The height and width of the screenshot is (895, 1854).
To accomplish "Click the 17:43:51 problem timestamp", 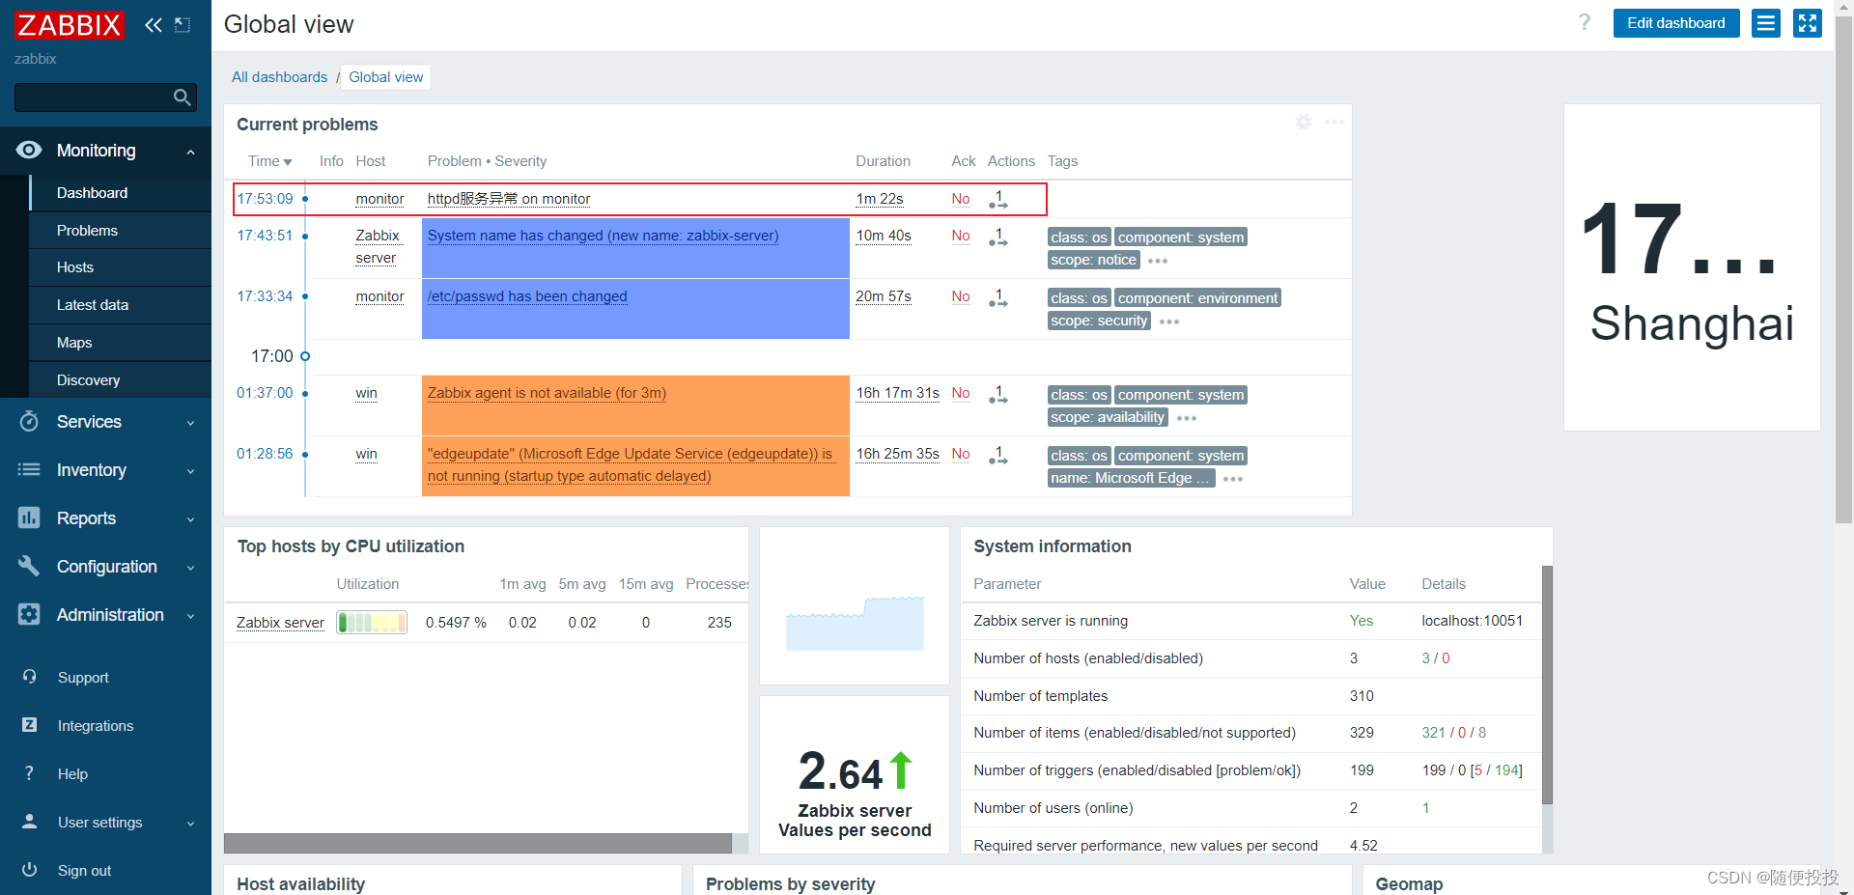I will pyautogui.click(x=265, y=236).
